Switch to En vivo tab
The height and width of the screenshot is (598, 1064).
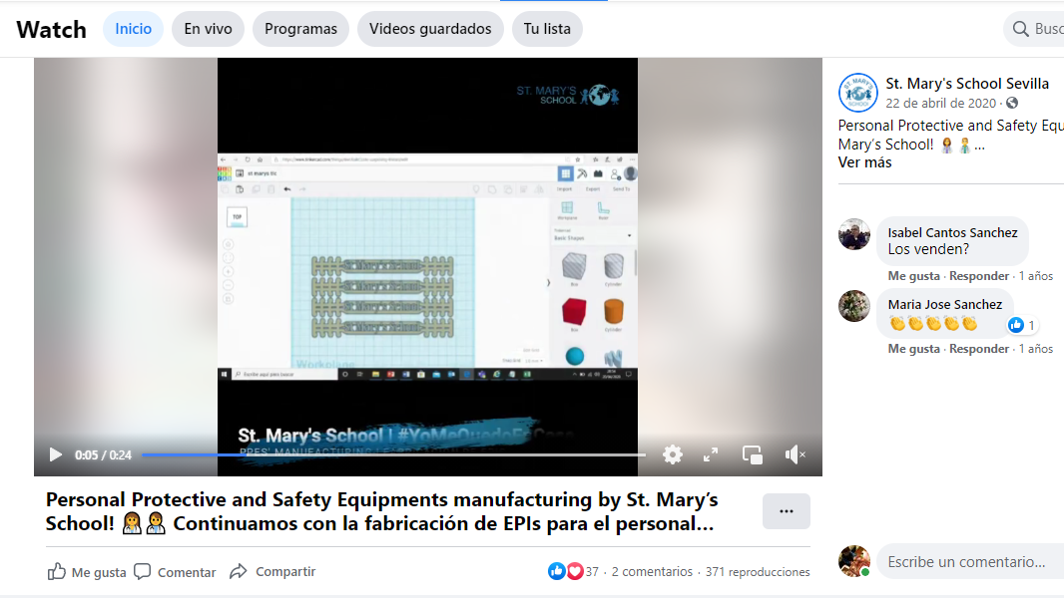click(208, 29)
